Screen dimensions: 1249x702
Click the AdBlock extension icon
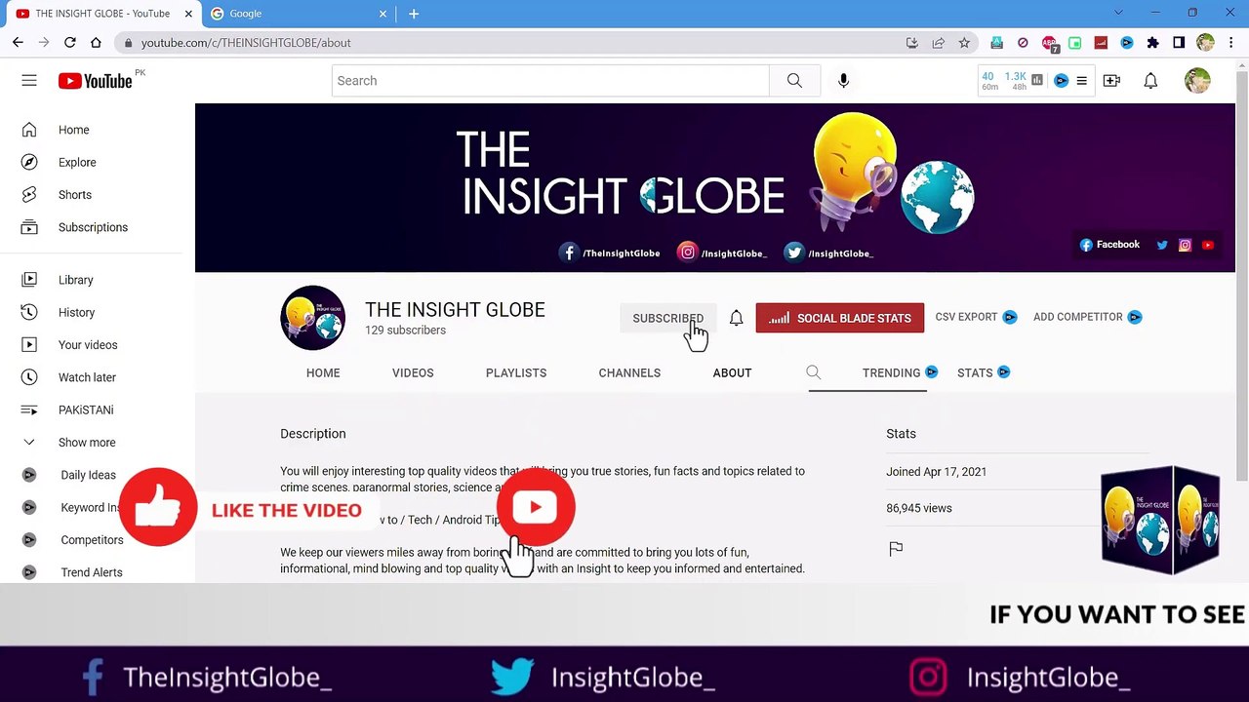pyautogui.click(x=1049, y=43)
